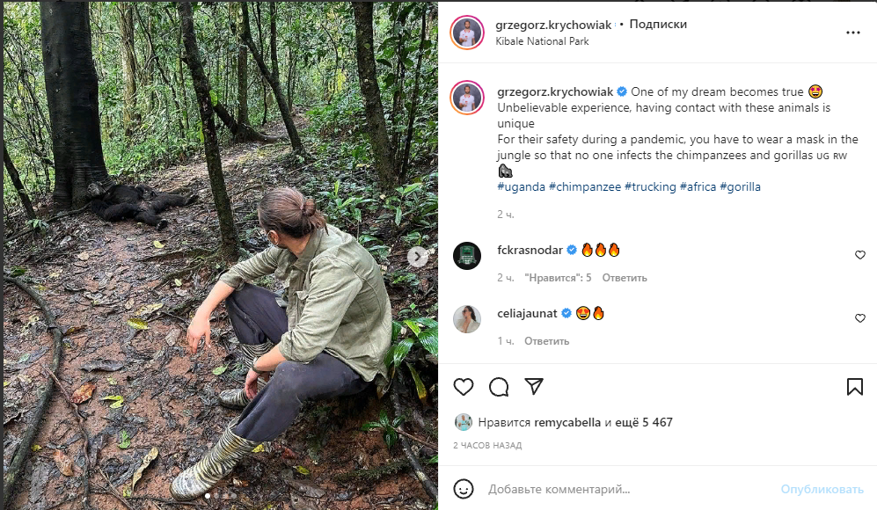This screenshot has width=877, height=510.
Task: Open the Kibale National Park location
Action: (x=542, y=41)
